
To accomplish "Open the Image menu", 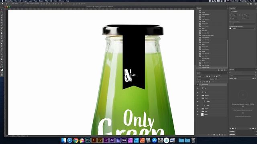I will [25, 1].
